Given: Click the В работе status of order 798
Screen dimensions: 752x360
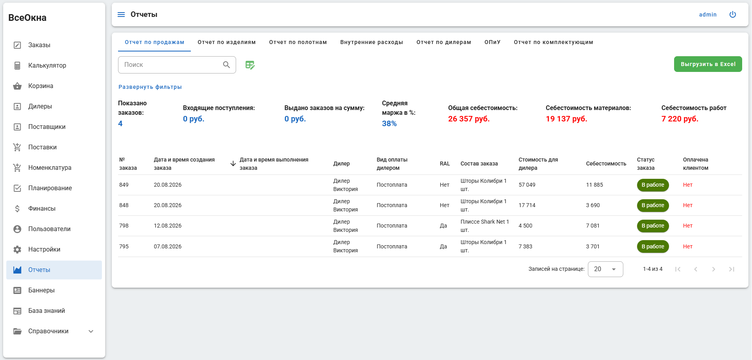Looking at the screenshot, I should coord(653,226).
